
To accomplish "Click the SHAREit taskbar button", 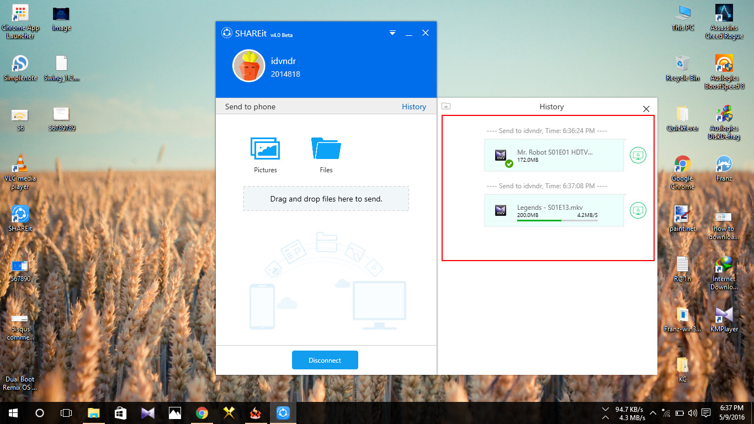I will 283,413.
